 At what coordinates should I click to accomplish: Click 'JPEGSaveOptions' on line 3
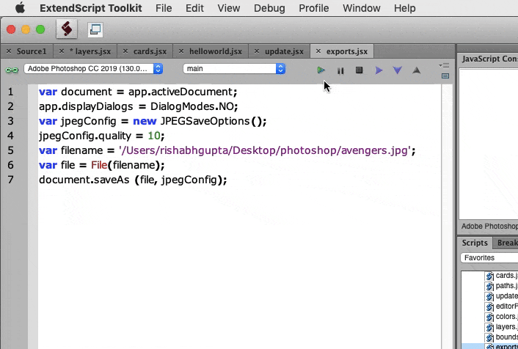pos(205,121)
